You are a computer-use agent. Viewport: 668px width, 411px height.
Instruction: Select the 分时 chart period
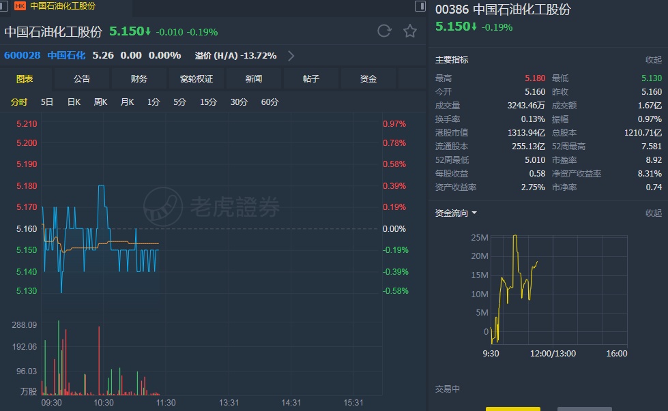[x=18, y=102]
